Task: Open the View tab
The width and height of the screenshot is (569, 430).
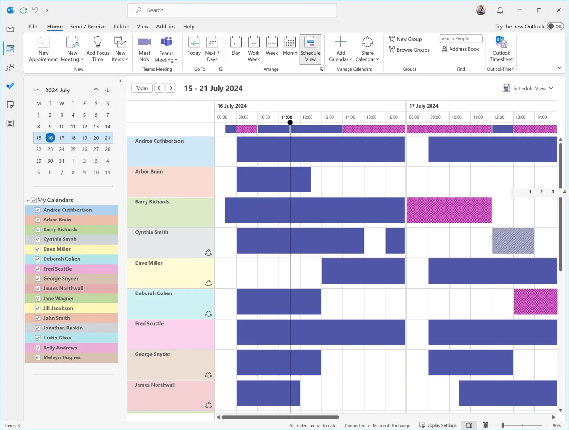Action: click(x=143, y=27)
